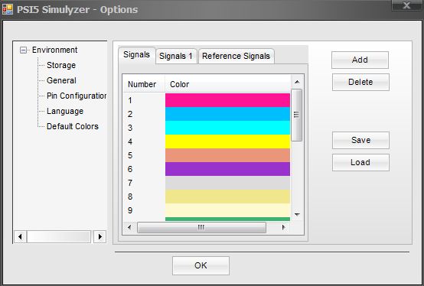Click the Add button
424x286 pixels.
(x=360, y=60)
